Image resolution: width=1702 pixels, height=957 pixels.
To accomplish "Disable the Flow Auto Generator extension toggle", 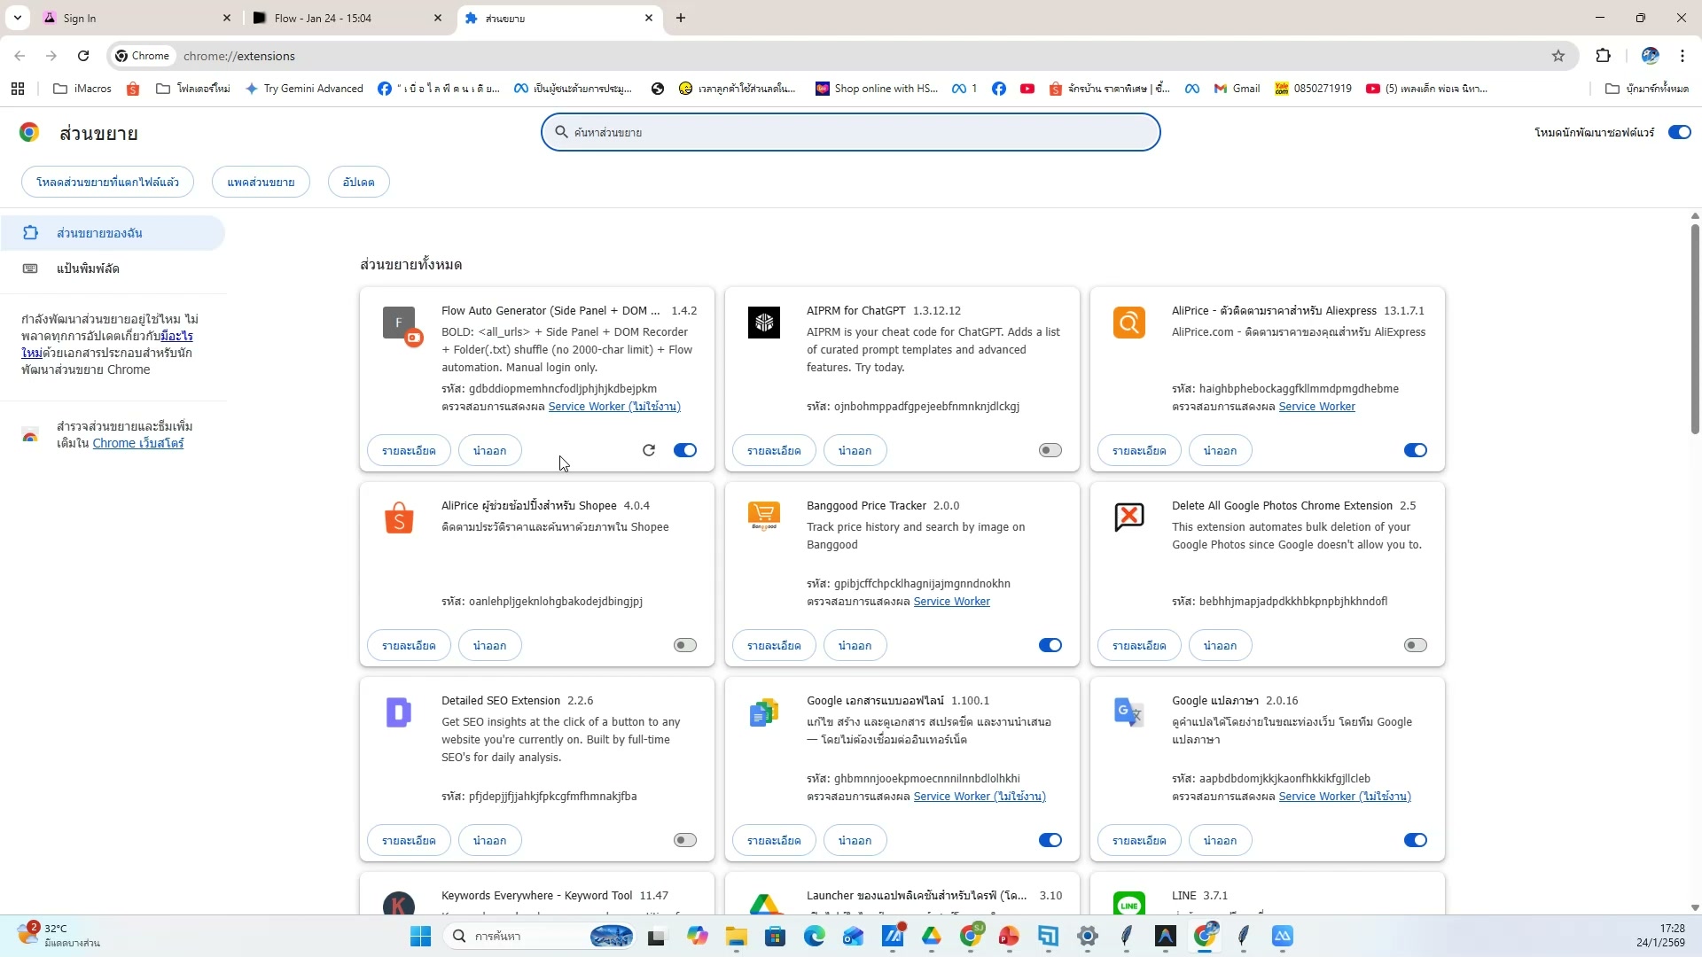I will (x=685, y=450).
